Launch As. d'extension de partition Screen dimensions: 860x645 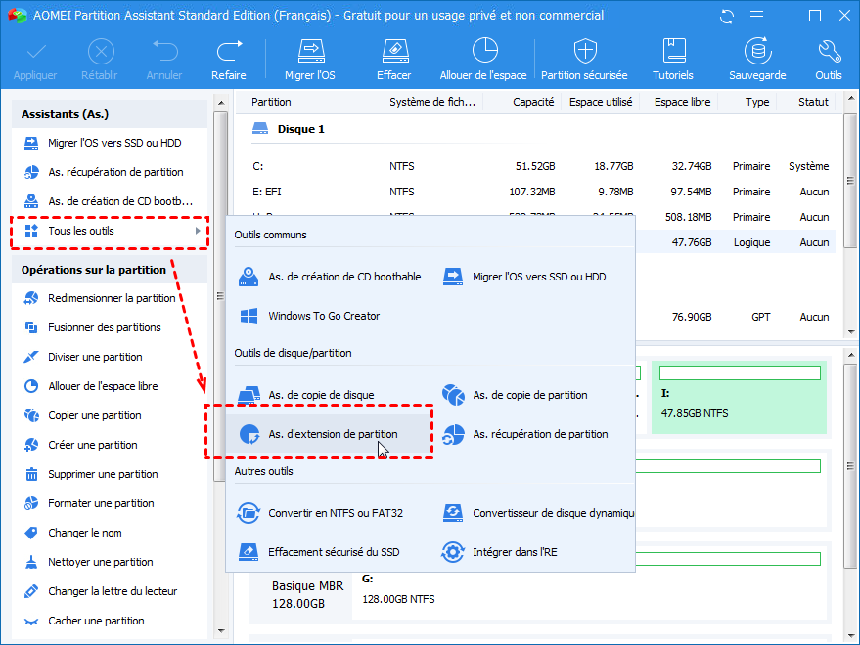[x=335, y=434]
